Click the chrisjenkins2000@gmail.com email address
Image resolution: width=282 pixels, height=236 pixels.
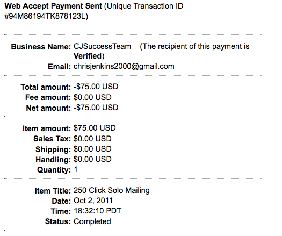pos(124,66)
